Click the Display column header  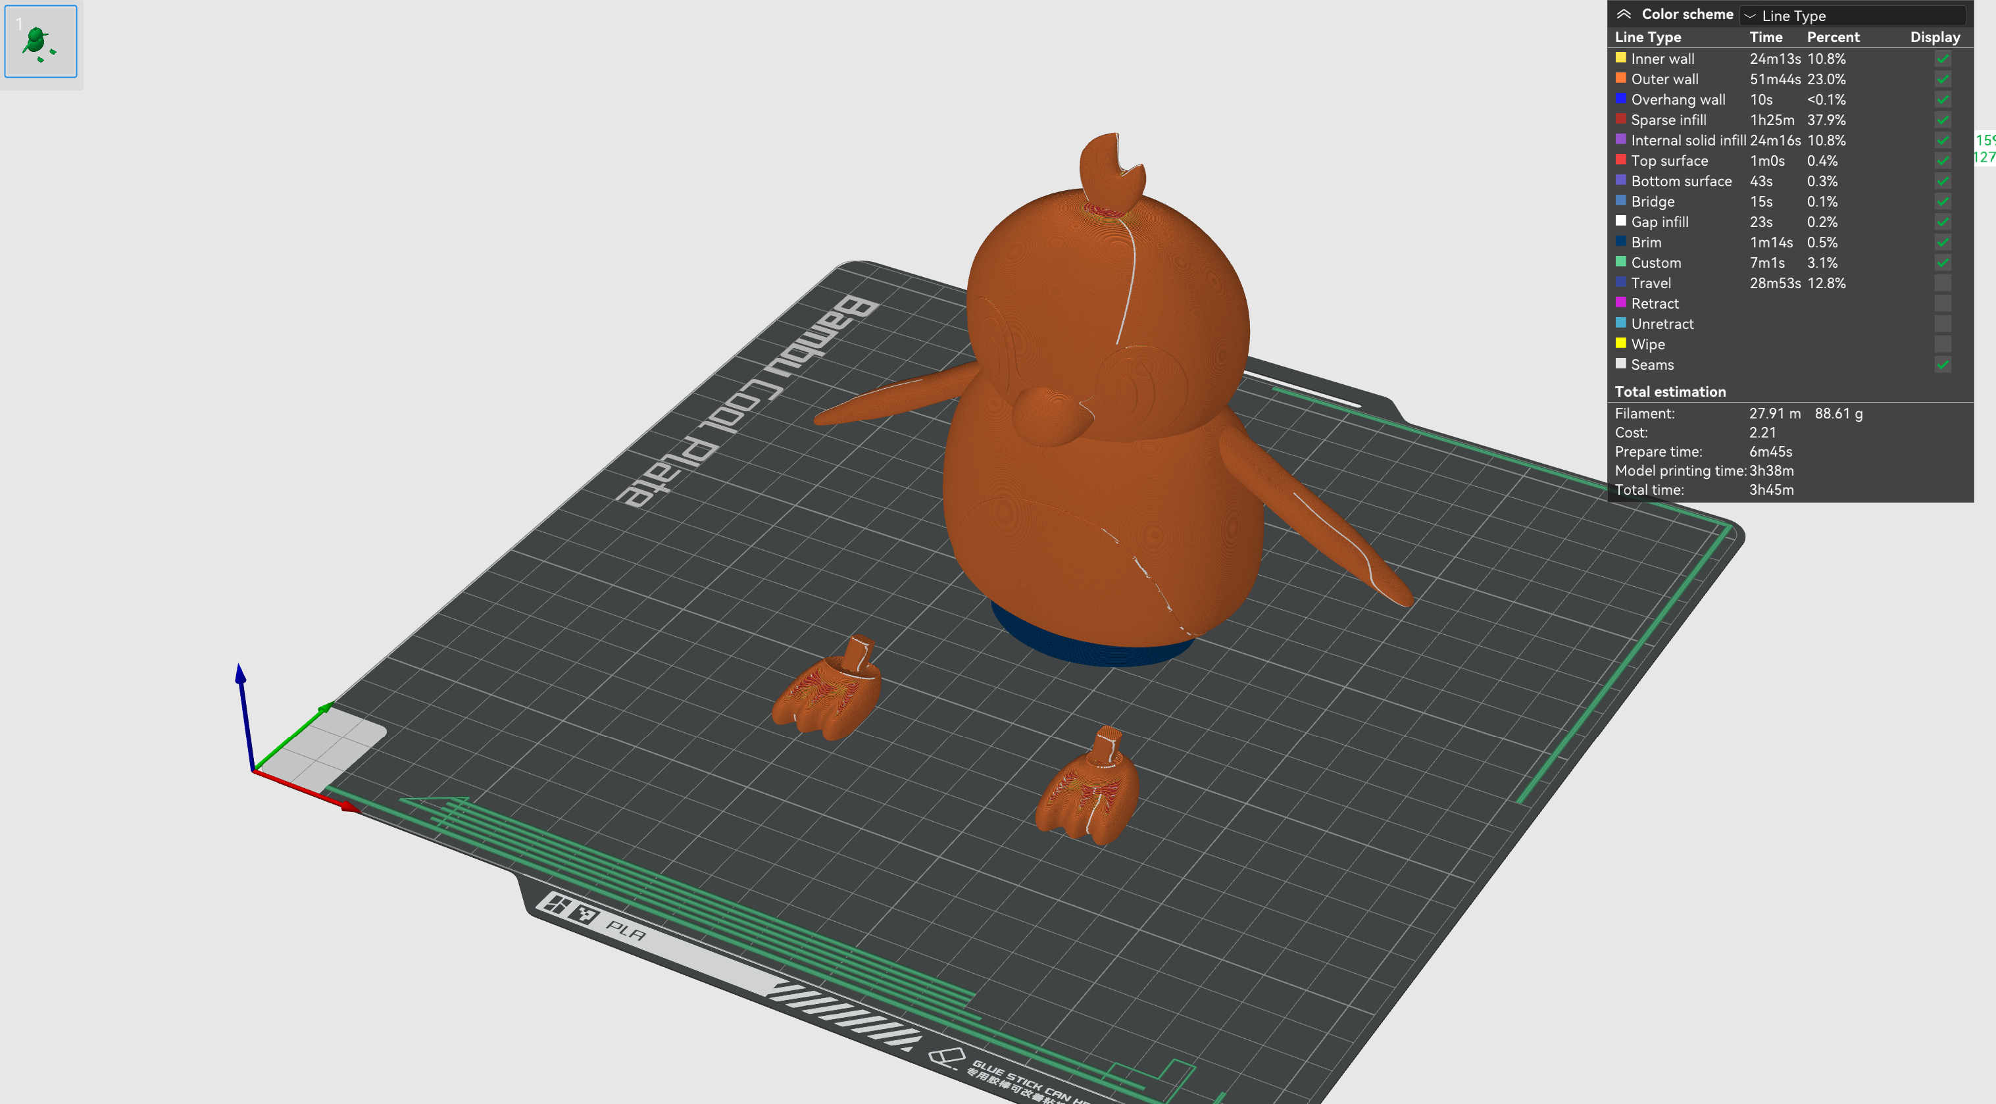pos(1934,38)
